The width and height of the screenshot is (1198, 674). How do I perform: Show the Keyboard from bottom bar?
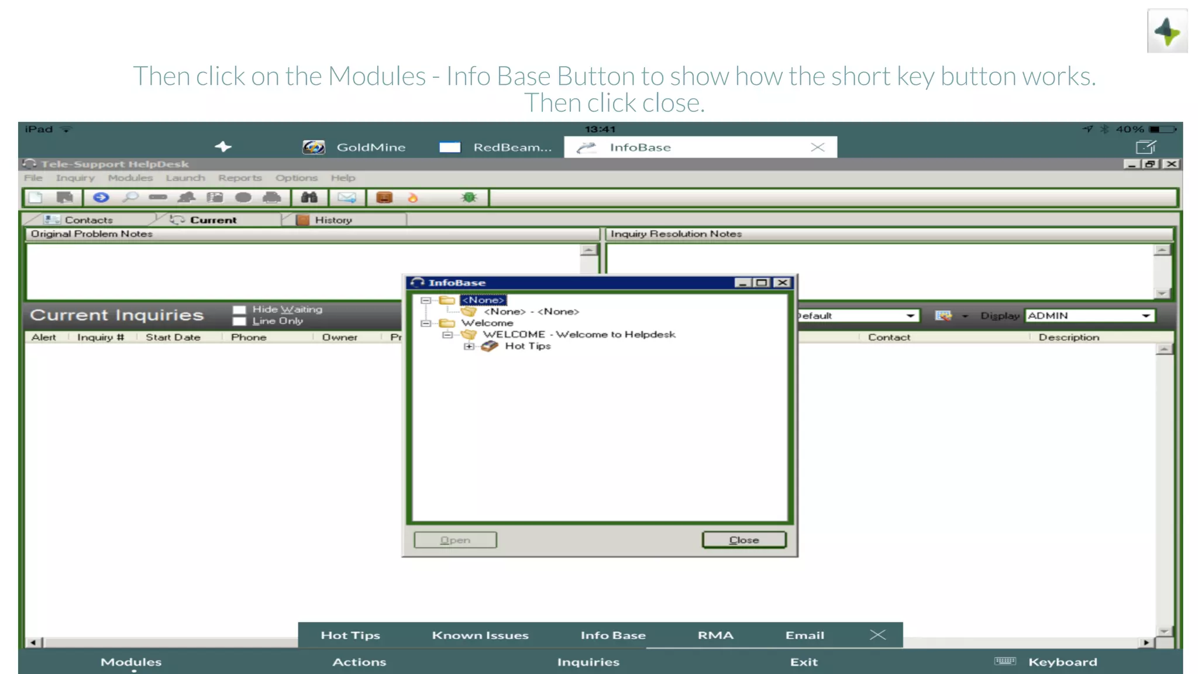(1046, 662)
